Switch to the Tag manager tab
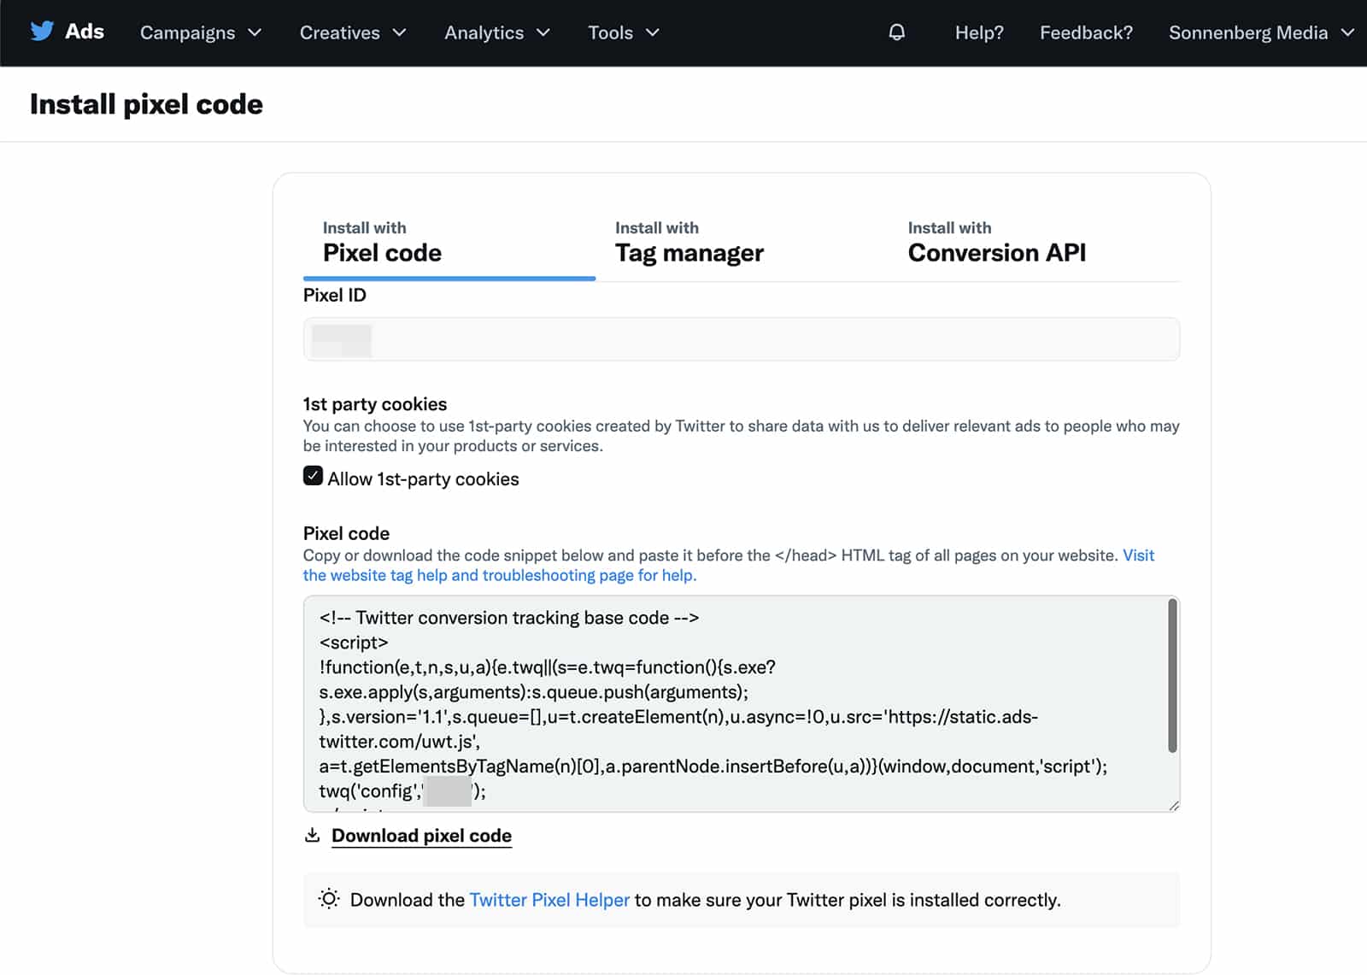Image resolution: width=1367 pixels, height=975 pixels. tap(689, 243)
